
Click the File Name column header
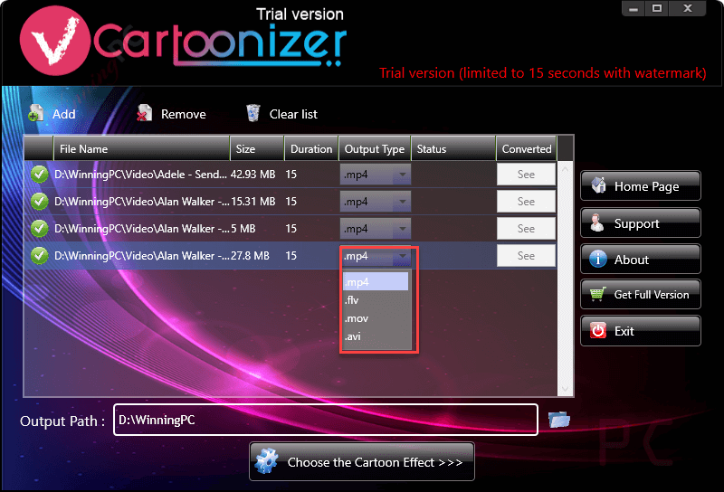coord(141,148)
